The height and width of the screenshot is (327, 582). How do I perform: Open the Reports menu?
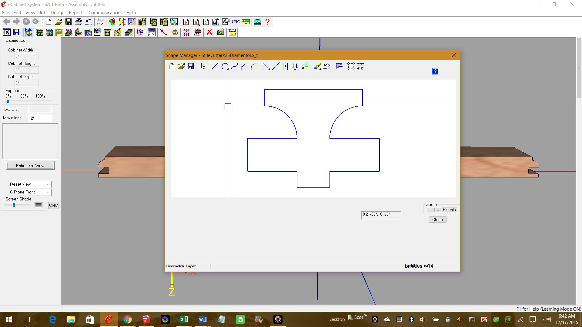click(76, 13)
